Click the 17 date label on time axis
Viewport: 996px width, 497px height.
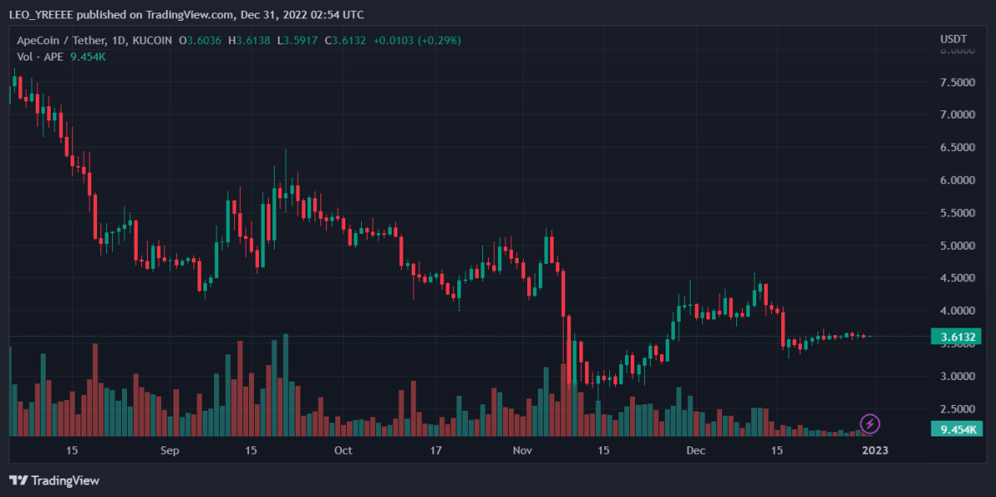click(436, 451)
